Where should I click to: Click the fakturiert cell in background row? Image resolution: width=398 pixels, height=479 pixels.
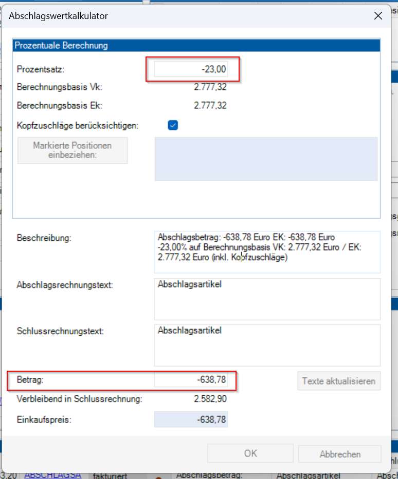click(x=110, y=475)
